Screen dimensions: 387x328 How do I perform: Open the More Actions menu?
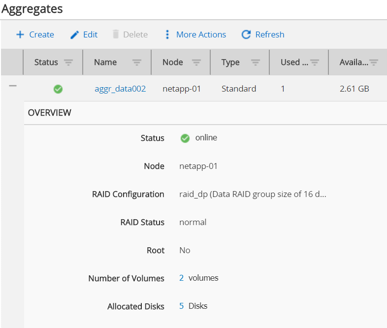click(x=201, y=34)
